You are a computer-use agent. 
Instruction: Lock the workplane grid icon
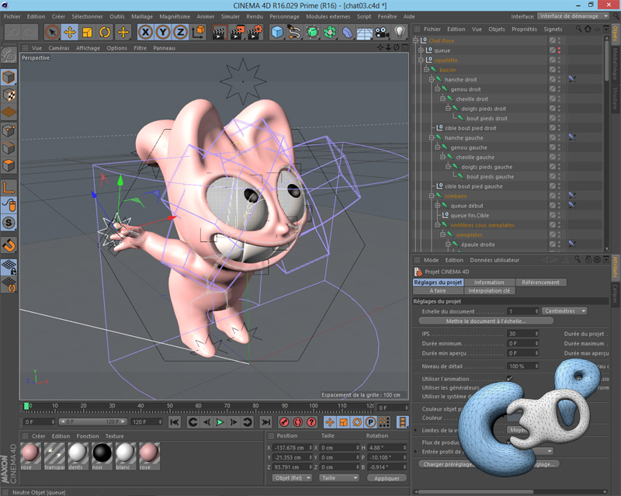9,267
